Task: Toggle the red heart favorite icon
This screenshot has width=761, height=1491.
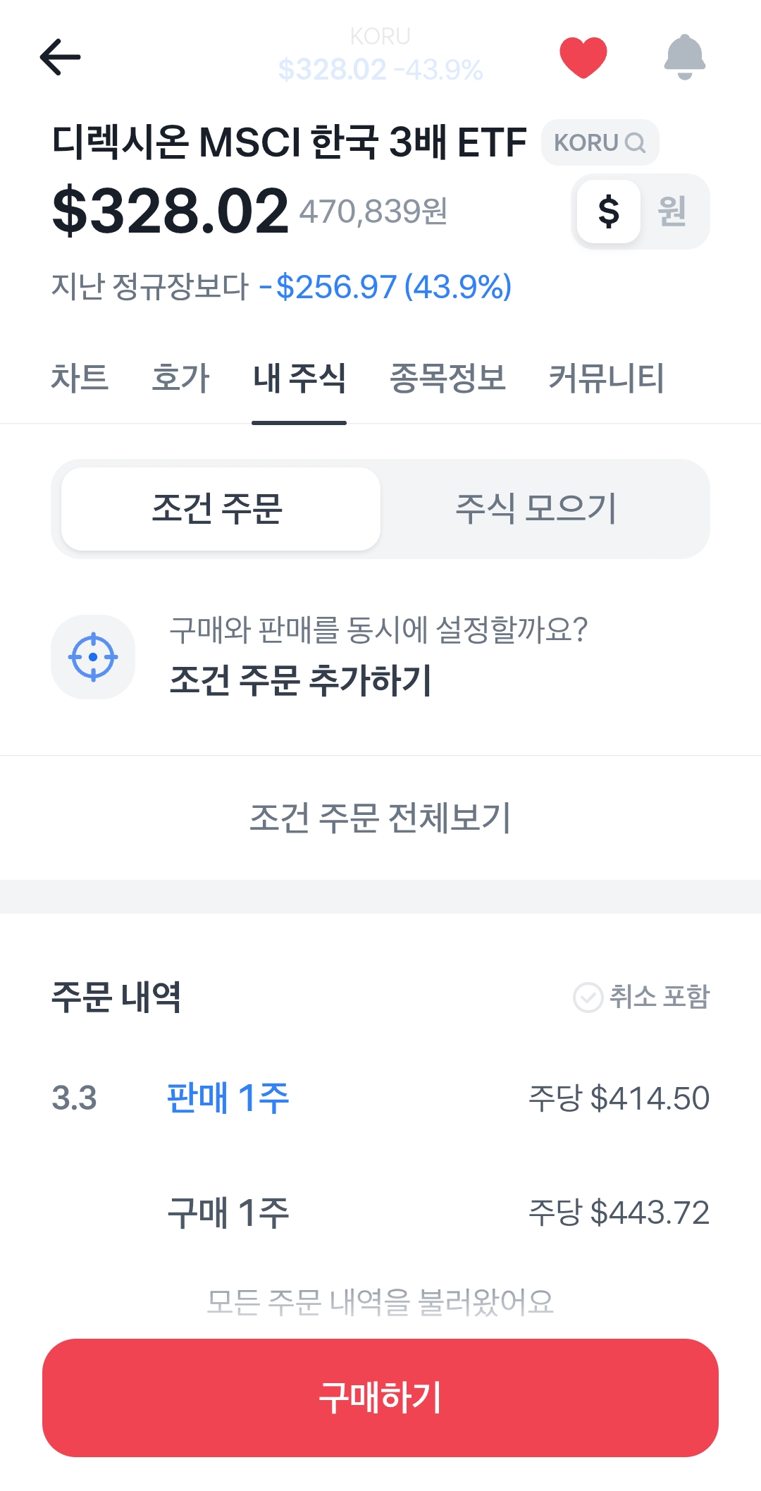Action: click(583, 57)
